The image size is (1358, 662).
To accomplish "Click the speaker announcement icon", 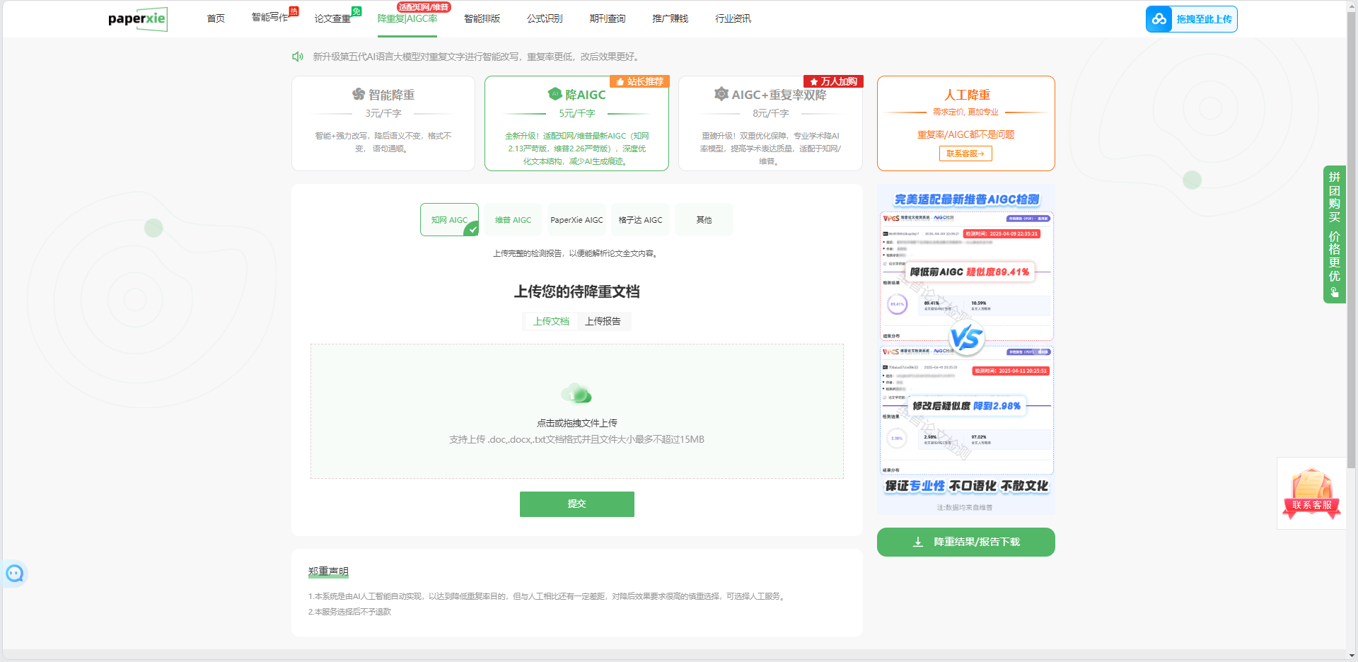I will (298, 57).
